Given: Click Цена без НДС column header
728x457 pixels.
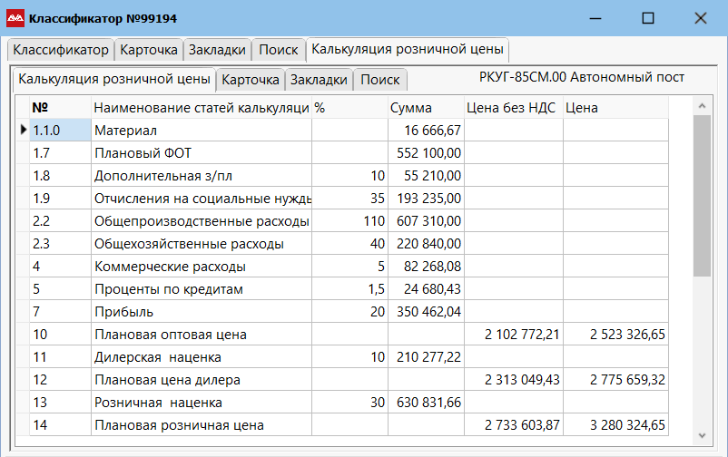Looking at the screenshot, I should 512,108.
